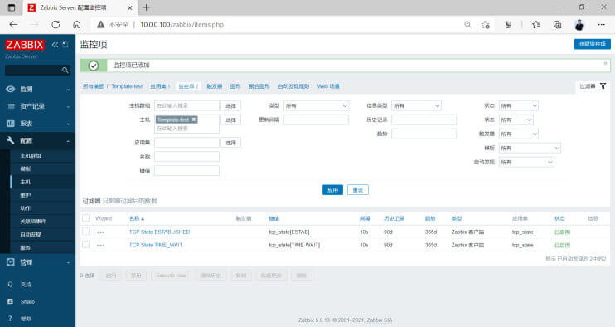Image resolution: width=615 pixels, height=327 pixels.
Task: Click the Key filter input field
Action: tap(186, 171)
